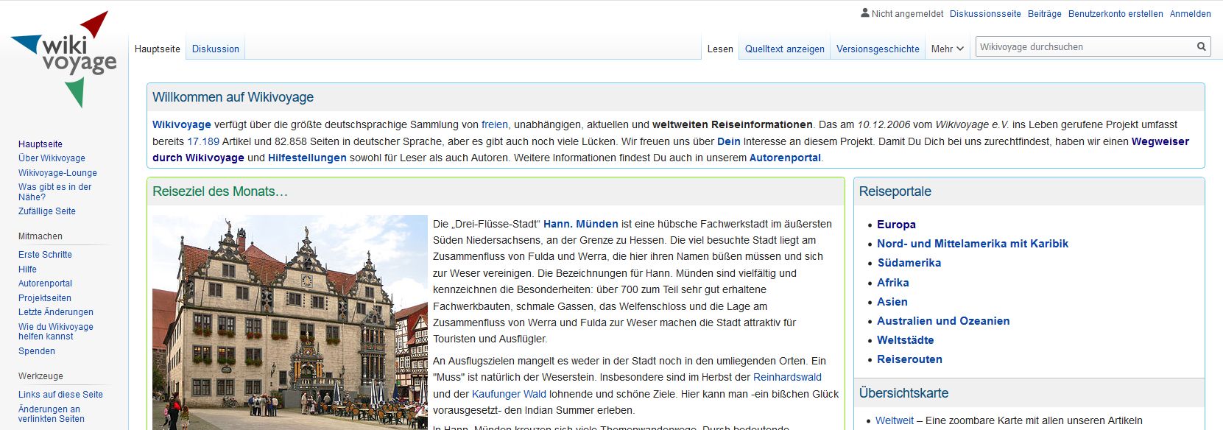Switch to the Diskussion tab

[216, 49]
